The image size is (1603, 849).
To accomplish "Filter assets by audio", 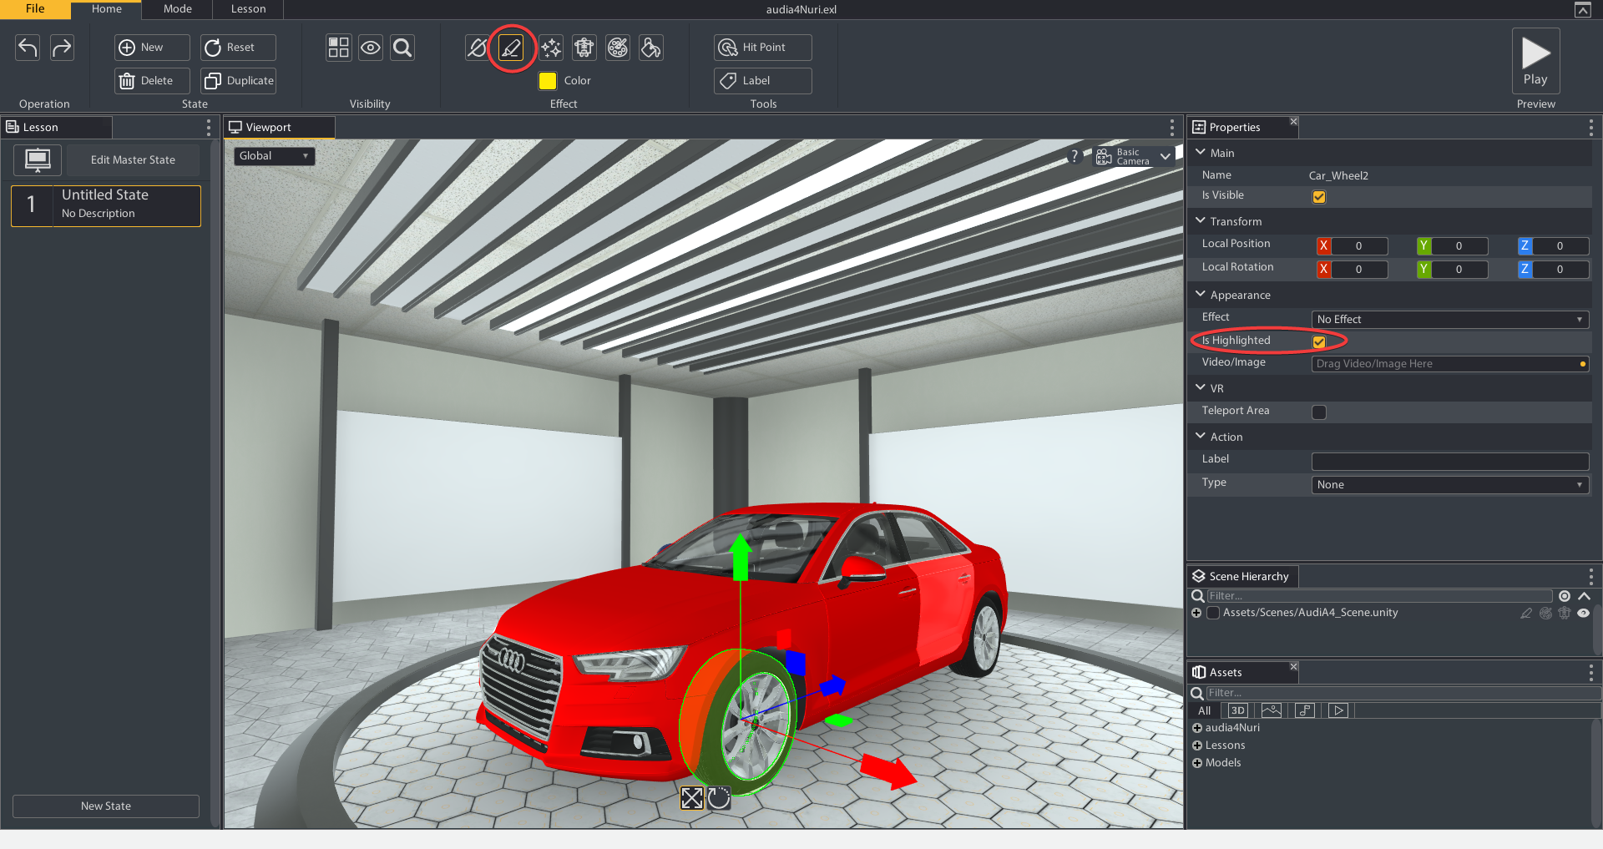I will [1305, 710].
